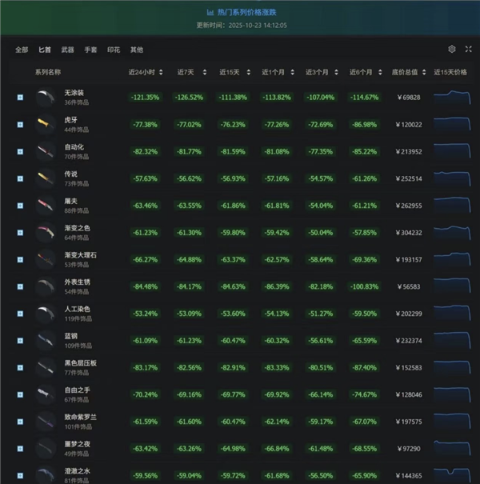The image size is (480, 484).
Task: Expand the 无涂装 series row
Action: pyautogui.click(x=20, y=98)
